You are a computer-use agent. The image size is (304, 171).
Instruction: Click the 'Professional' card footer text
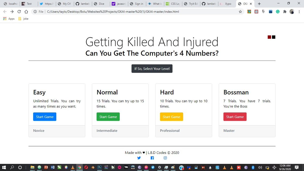pos(170,131)
